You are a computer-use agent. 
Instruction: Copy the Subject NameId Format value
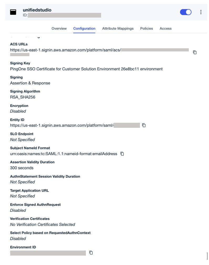[122, 154]
